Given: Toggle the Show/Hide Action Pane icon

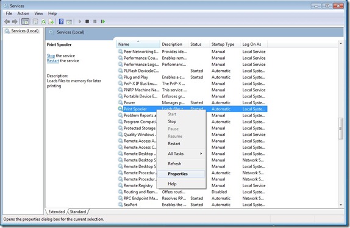Looking at the screenshot, I should 69,21.
